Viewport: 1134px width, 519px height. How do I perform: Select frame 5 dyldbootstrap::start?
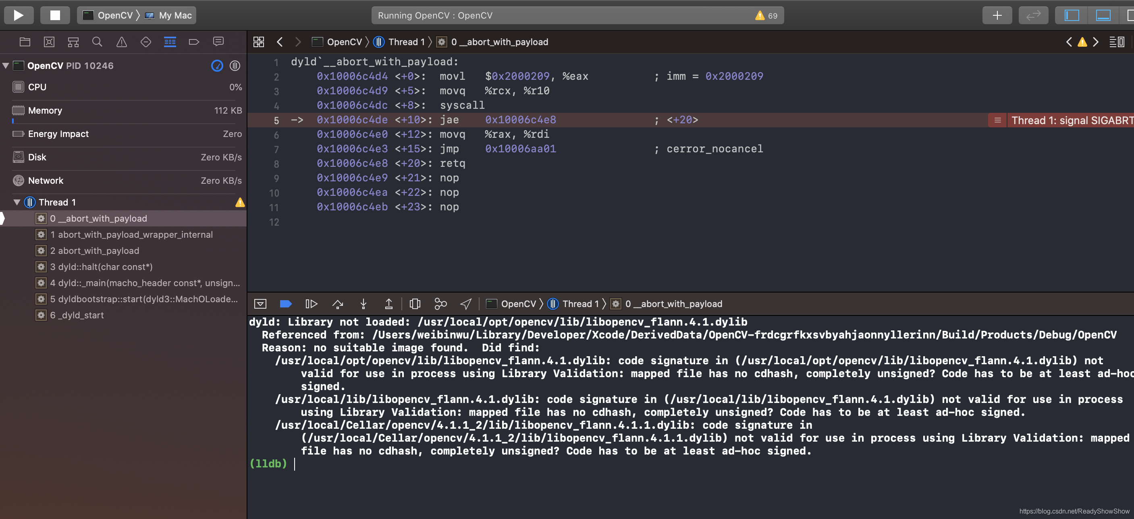[x=123, y=299]
